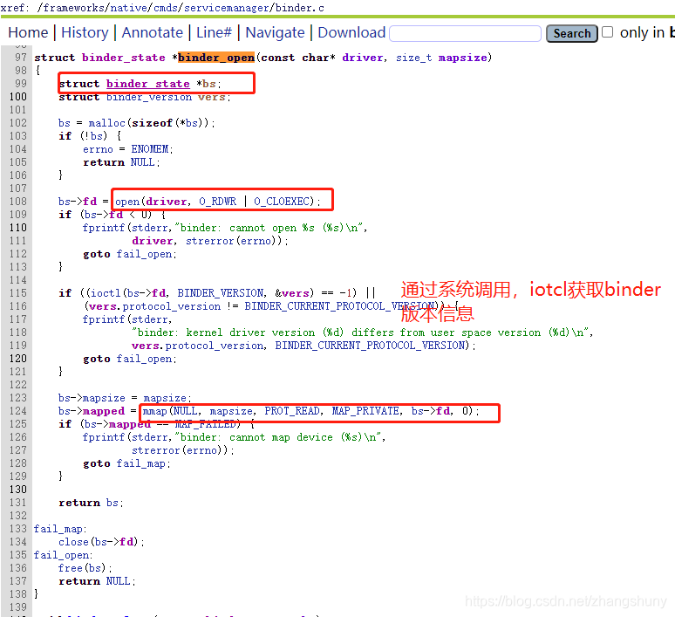The height and width of the screenshot is (617, 675).
Task: Open 'cmds' directory in xref path
Action: [166, 8]
